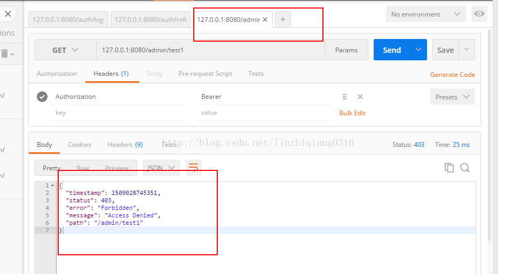505x274 pixels.
Task: Search within the response body
Action: tap(465, 168)
